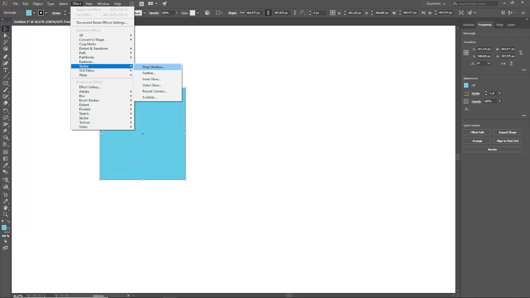Open rotation angle dropdown in Transform
Image resolution: width=530 pixels, height=298 pixels.
click(x=489, y=63)
